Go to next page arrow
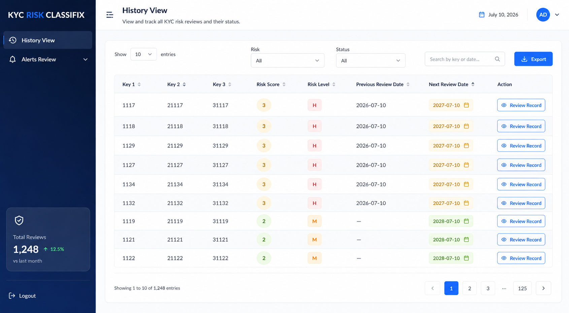The width and height of the screenshot is (569, 313). [x=543, y=288]
